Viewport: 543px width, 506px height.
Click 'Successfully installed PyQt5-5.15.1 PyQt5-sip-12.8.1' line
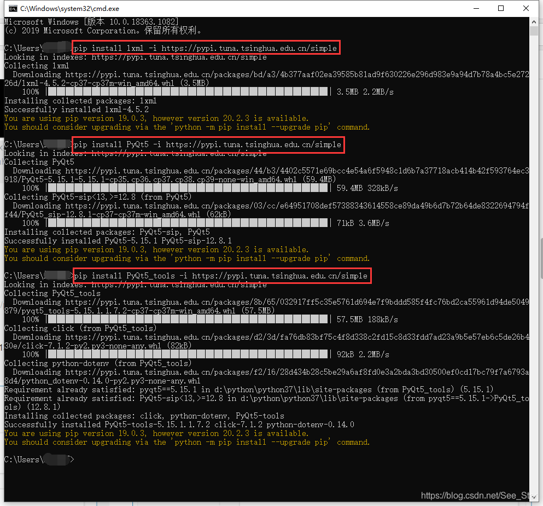point(118,241)
